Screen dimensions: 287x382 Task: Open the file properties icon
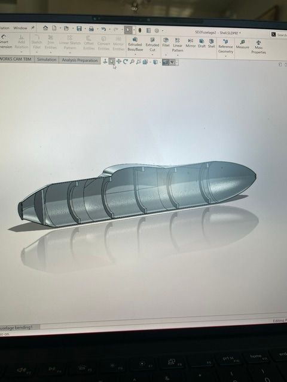pyautogui.click(x=148, y=30)
